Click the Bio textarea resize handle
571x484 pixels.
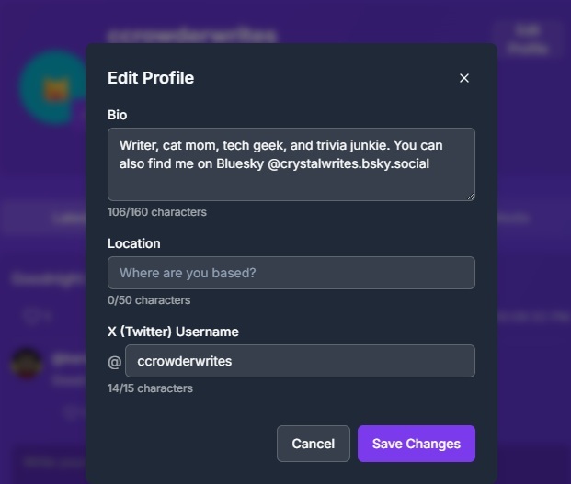[x=470, y=196]
